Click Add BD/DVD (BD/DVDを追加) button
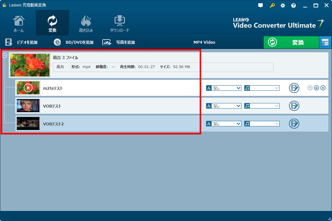This screenshot has height=221, width=332. pyautogui.click(x=73, y=42)
